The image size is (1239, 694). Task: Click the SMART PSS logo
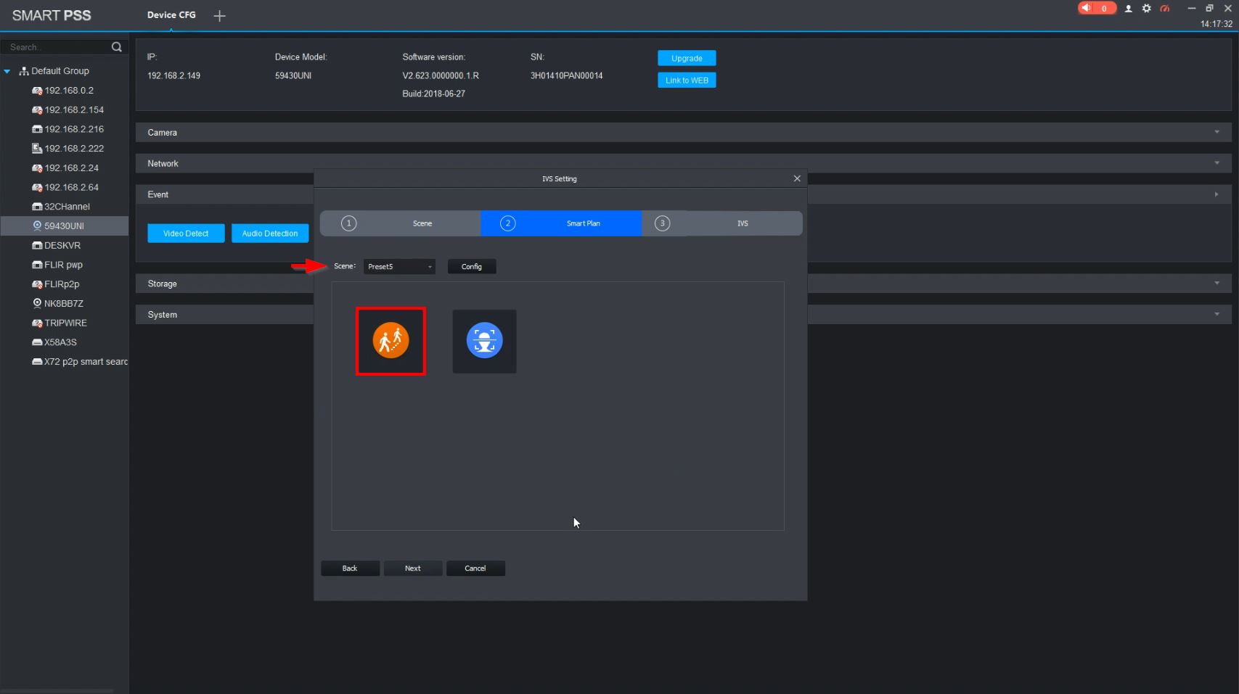(x=52, y=15)
